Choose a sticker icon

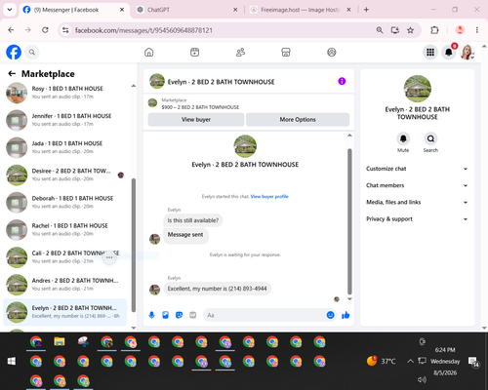(179, 315)
